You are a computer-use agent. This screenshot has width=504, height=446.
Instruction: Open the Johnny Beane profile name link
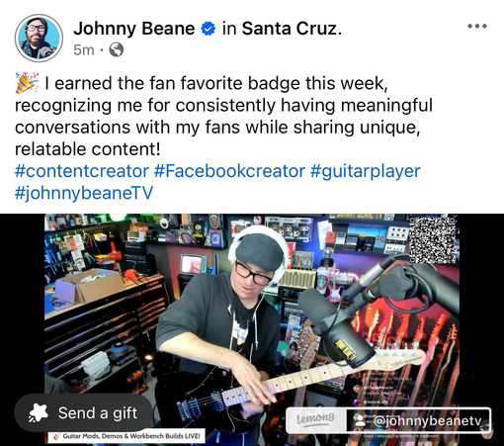point(134,29)
